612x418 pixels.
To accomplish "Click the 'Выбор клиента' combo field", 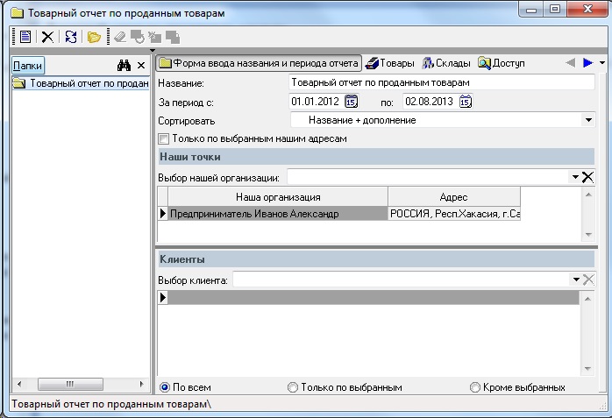I will tap(402, 280).
